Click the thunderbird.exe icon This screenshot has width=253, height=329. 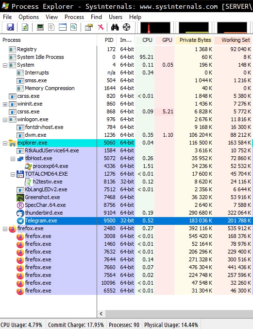(x=20, y=213)
